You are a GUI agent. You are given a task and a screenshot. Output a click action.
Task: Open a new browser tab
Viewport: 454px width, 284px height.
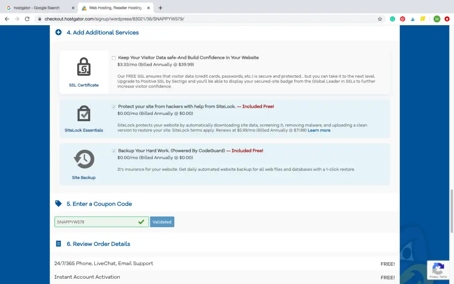(160, 8)
